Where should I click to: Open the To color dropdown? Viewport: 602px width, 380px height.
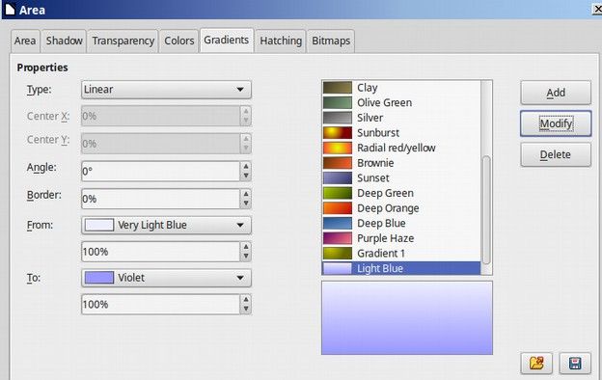[x=166, y=278]
